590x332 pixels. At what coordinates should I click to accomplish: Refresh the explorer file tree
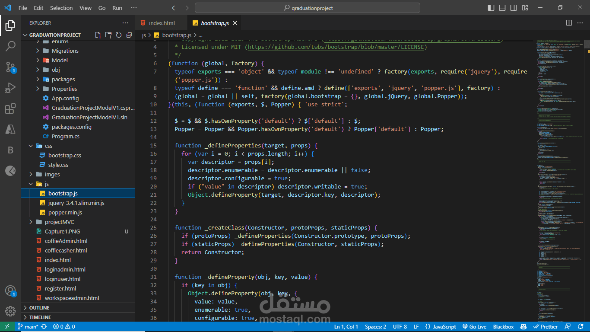click(x=118, y=35)
